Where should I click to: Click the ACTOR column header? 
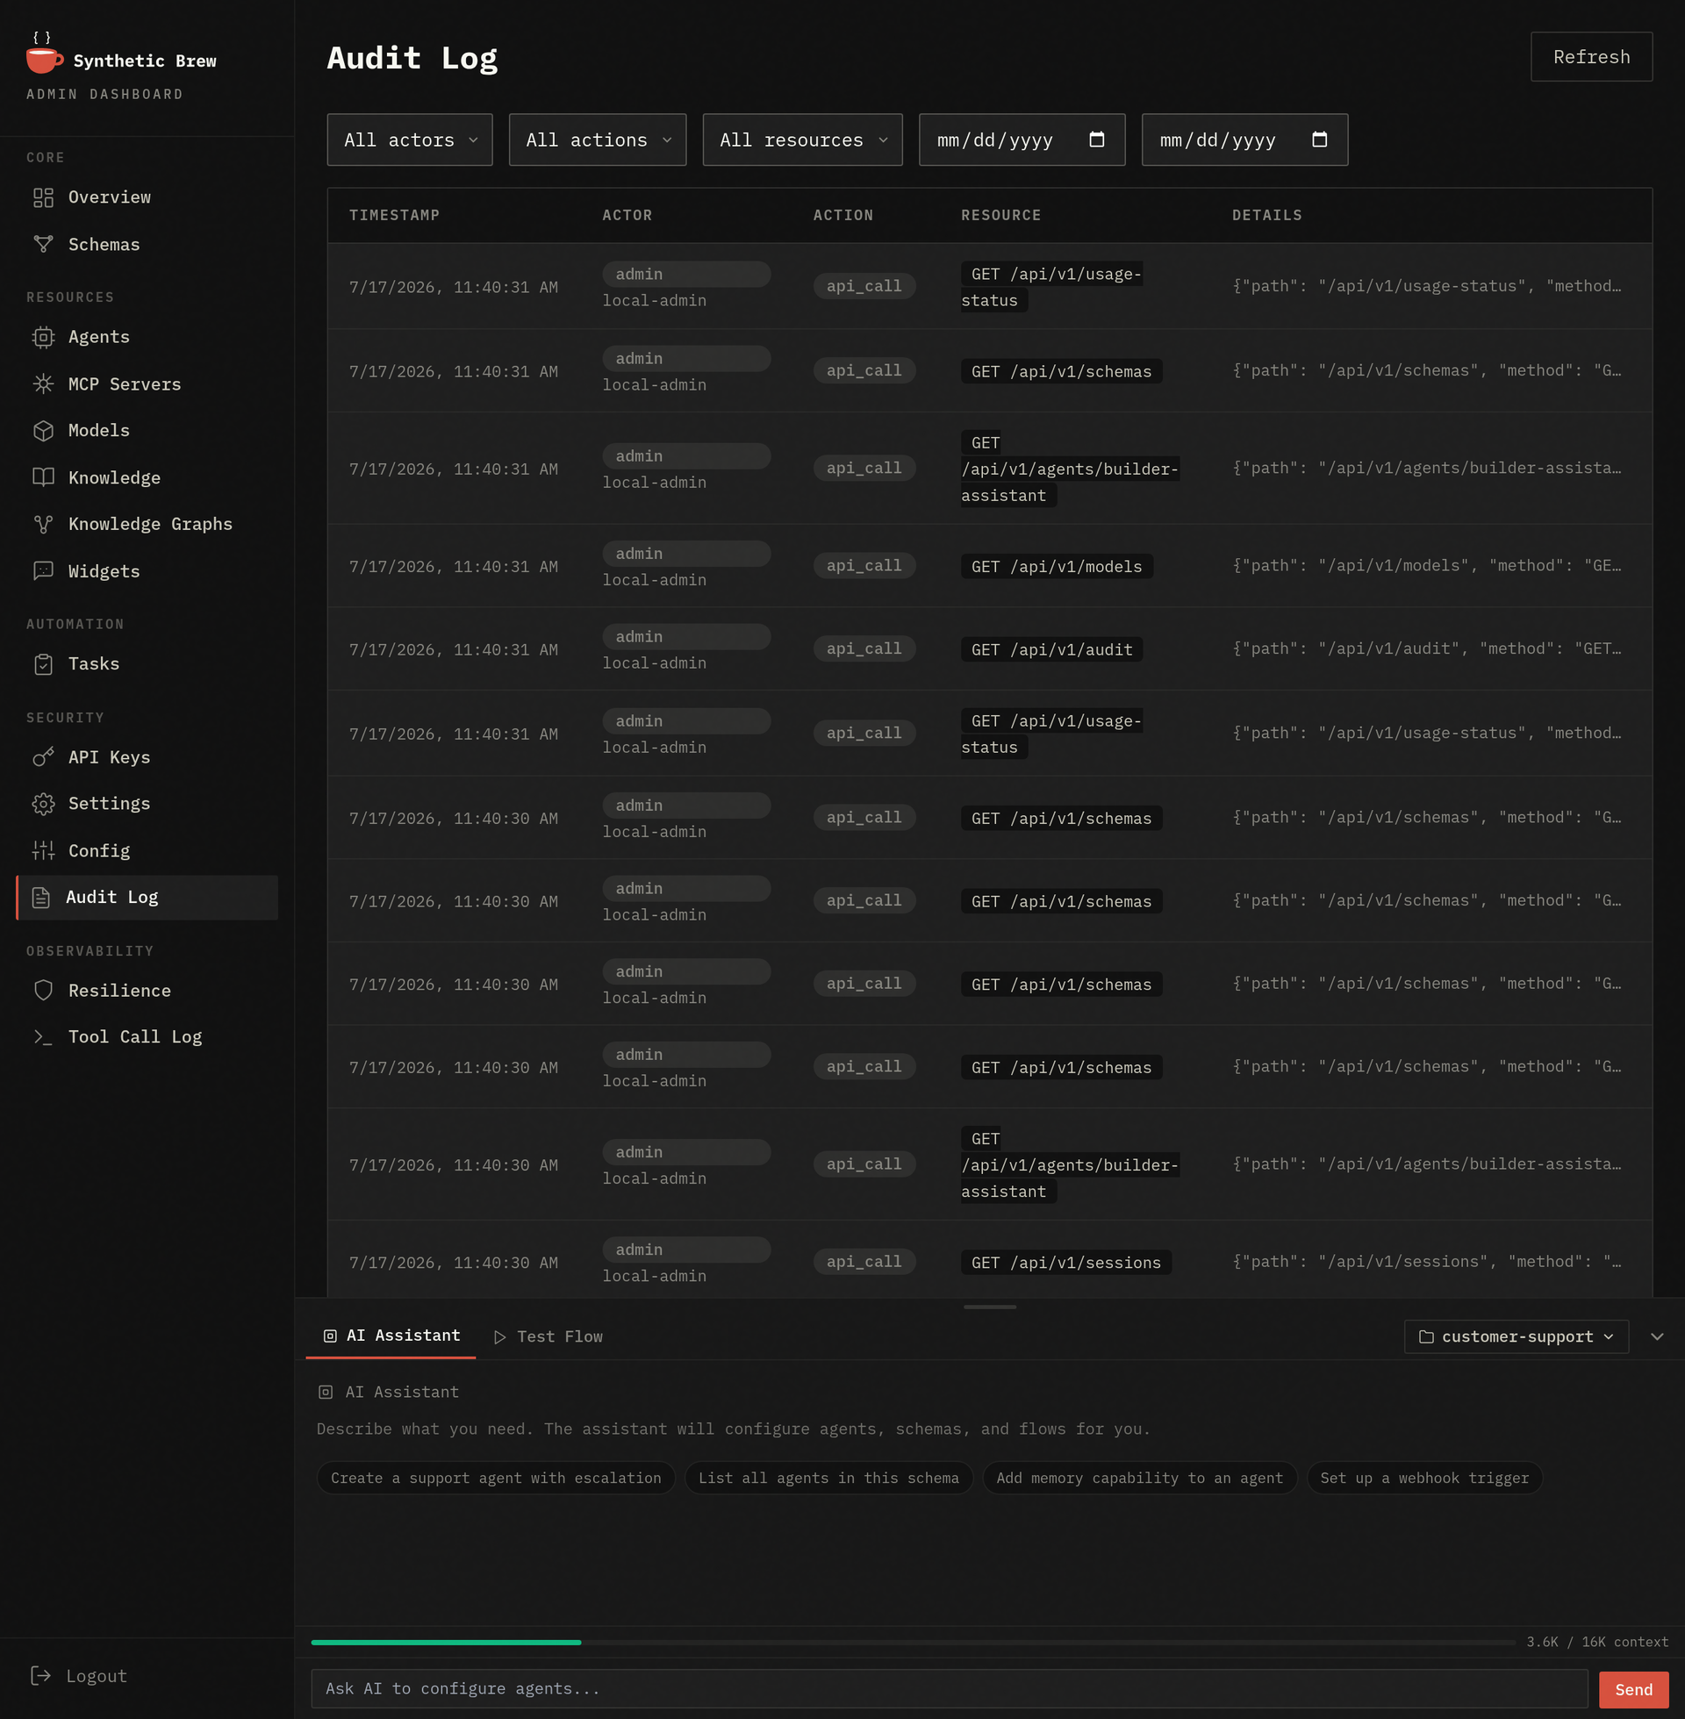[627, 215]
